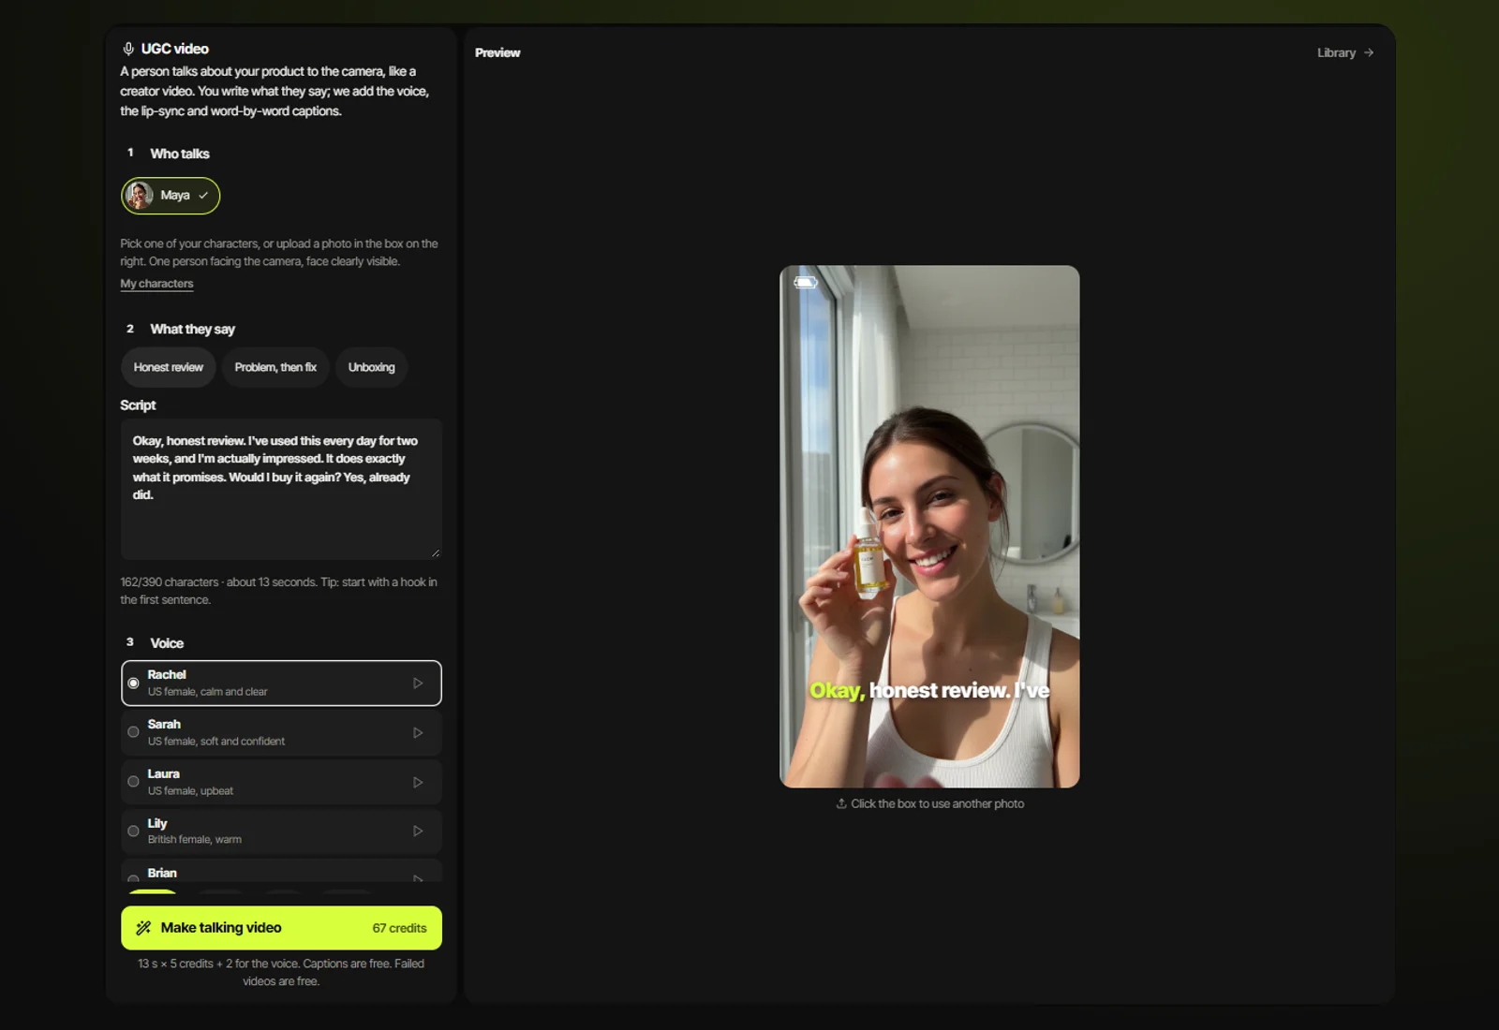
Task: Select the Brian voice option
Action: click(281, 872)
